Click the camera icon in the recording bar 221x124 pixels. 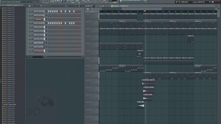(x=213, y=2)
